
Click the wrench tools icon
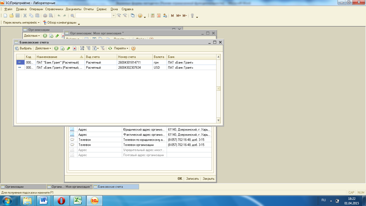[x=192, y=16]
